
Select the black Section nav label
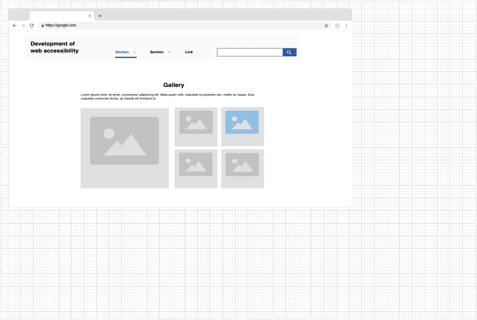pyautogui.click(x=156, y=52)
